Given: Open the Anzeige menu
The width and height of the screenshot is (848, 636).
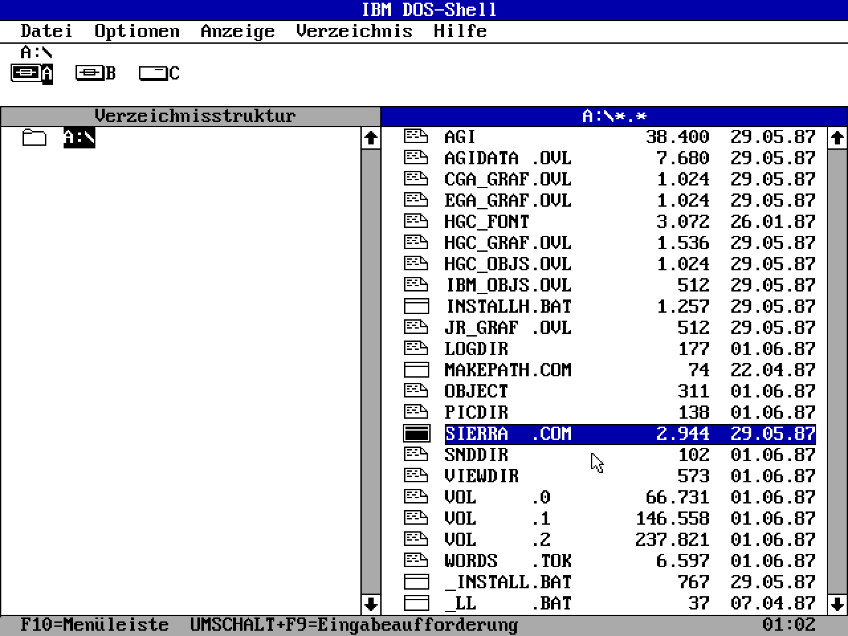Looking at the screenshot, I should click(x=237, y=31).
